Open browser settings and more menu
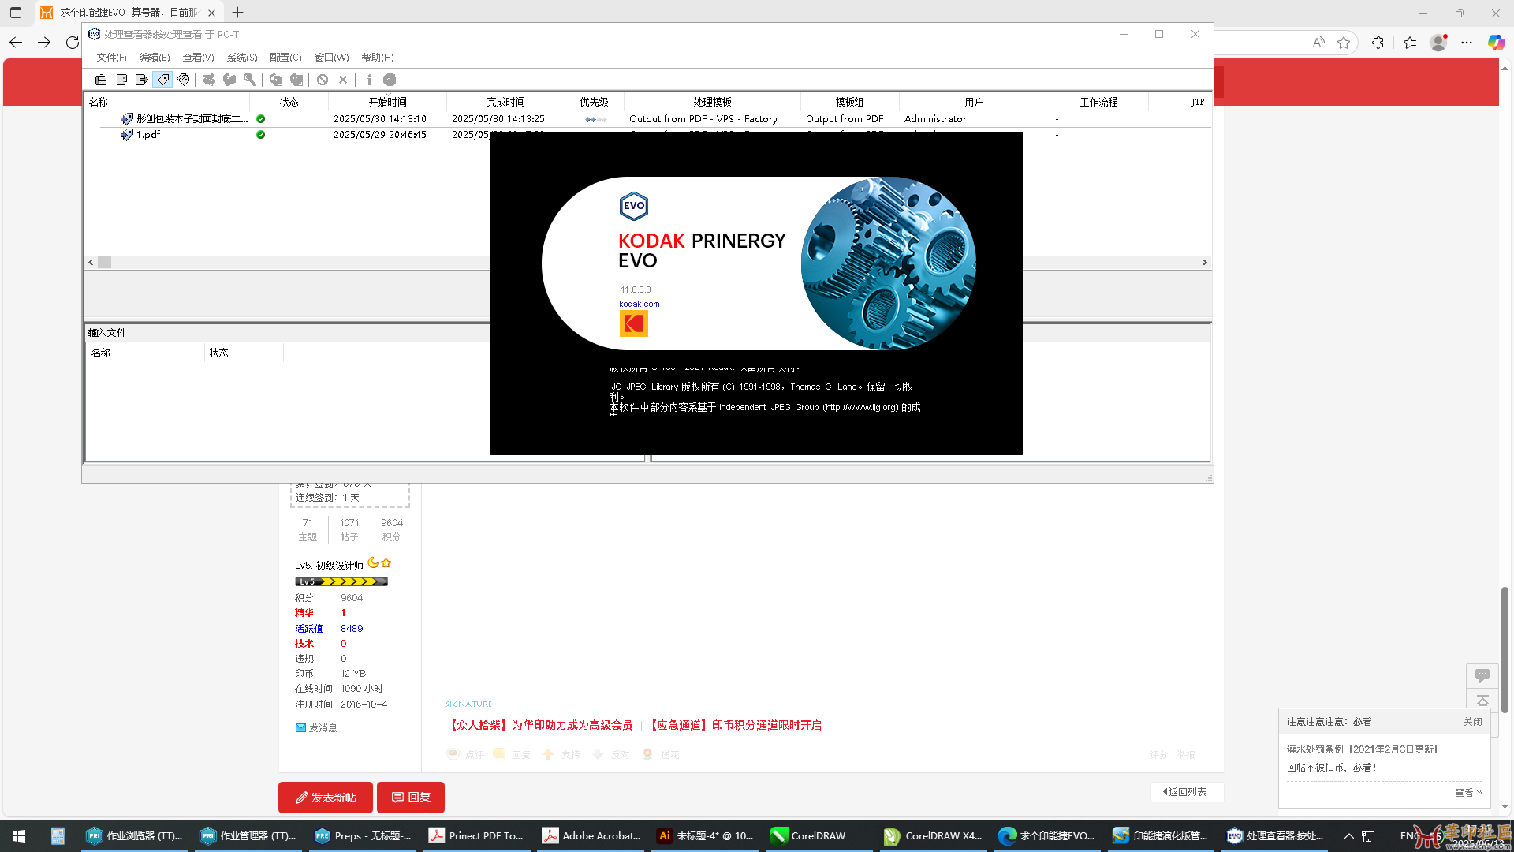 pyautogui.click(x=1467, y=43)
